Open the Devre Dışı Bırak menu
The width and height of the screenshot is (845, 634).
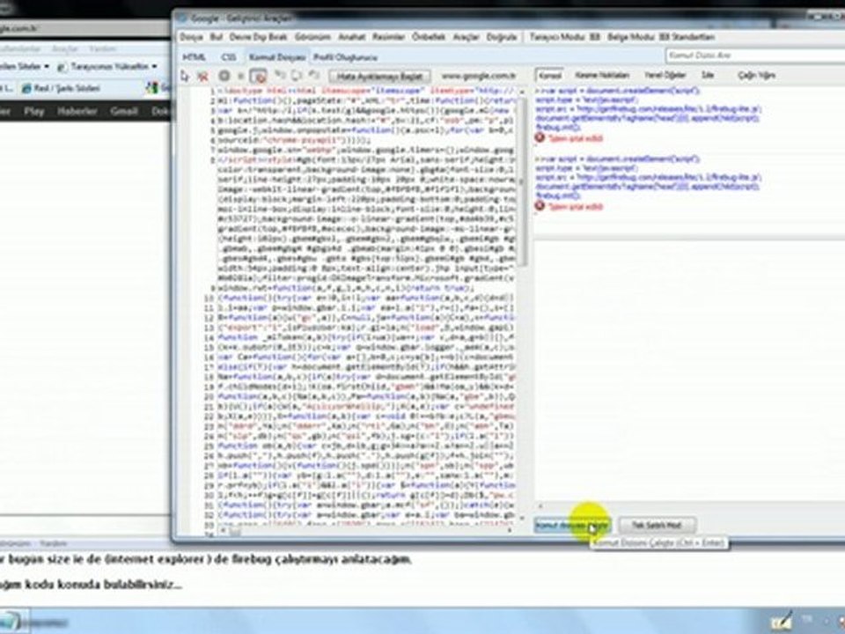[258, 37]
